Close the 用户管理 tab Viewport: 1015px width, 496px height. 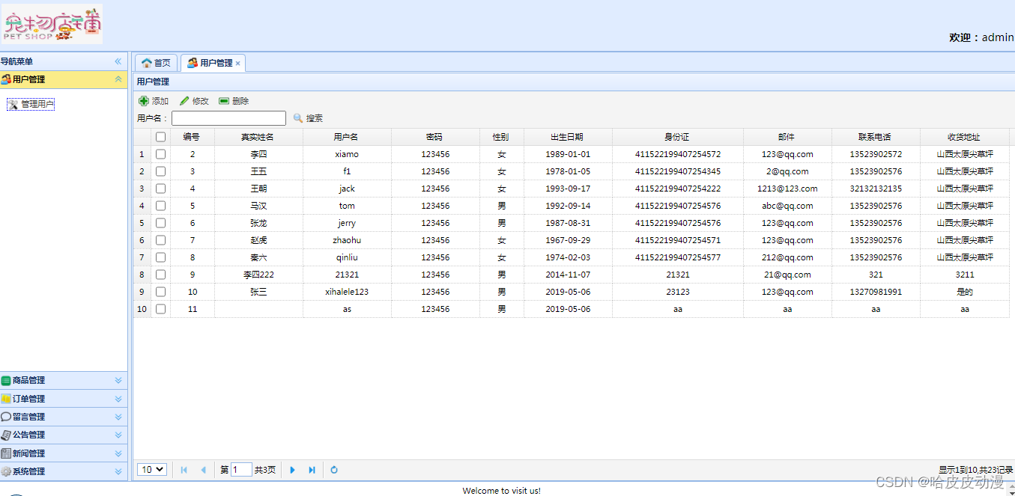pos(238,64)
